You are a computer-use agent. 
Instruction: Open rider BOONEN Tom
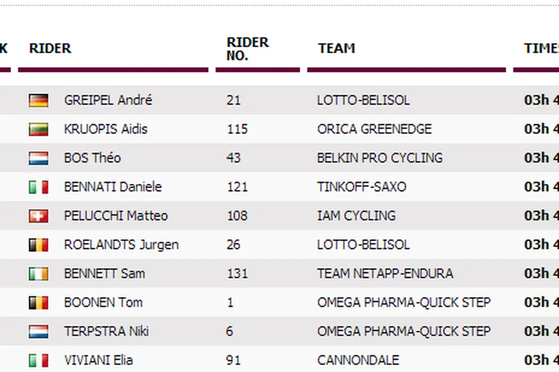point(103,302)
